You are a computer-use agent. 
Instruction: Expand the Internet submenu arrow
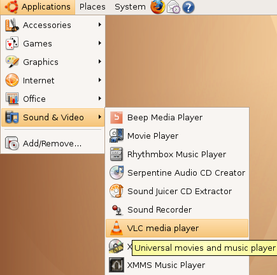coord(100,80)
